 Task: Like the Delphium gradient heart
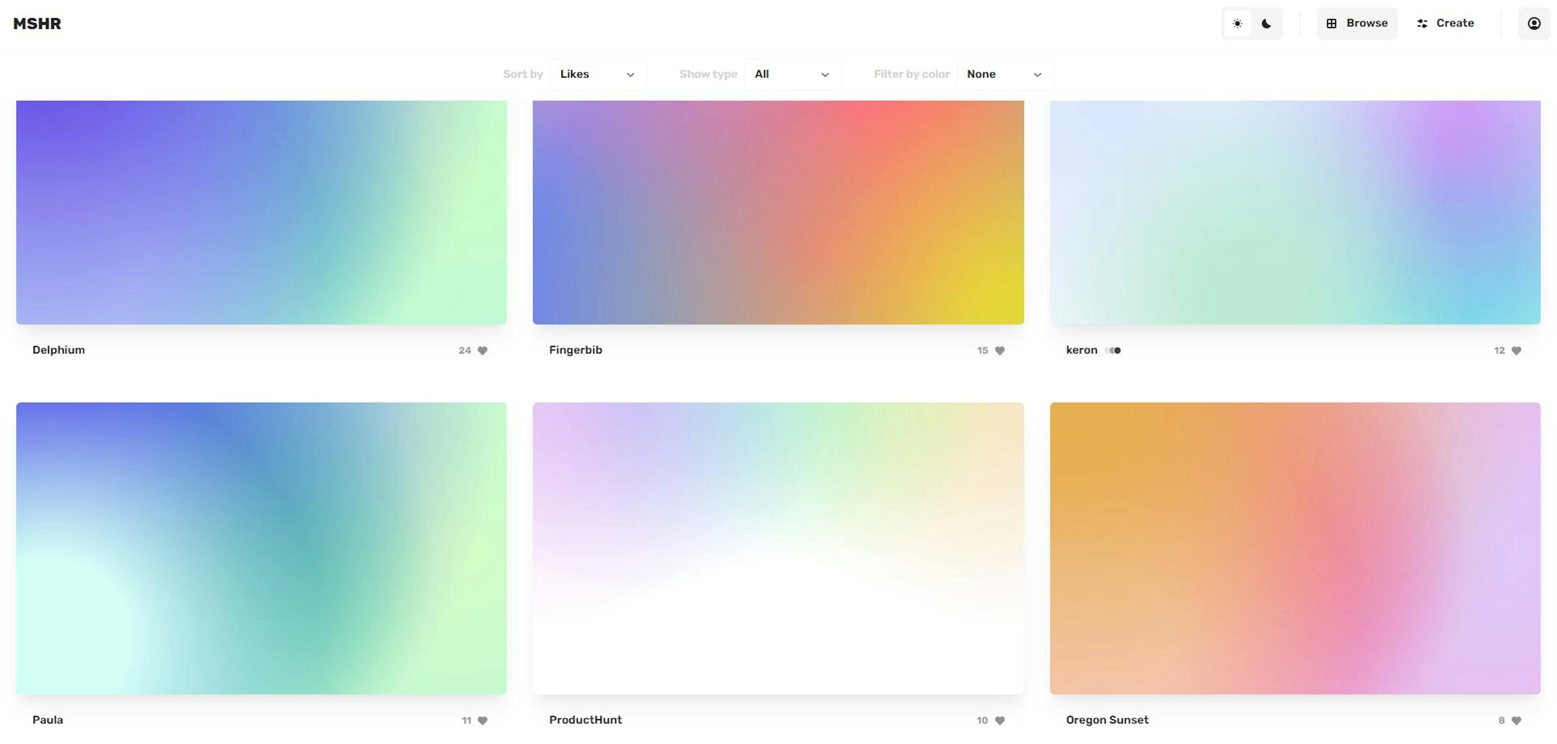pos(483,350)
